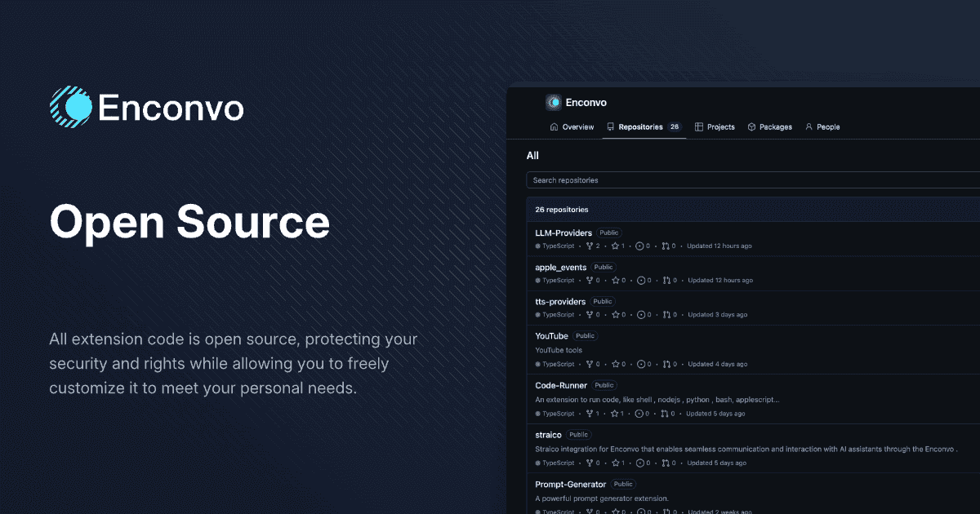Image resolution: width=980 pixels, height=514 pixels.
Task: Click the fork icon on Code-Runner row
Action: tap(590, 414)
